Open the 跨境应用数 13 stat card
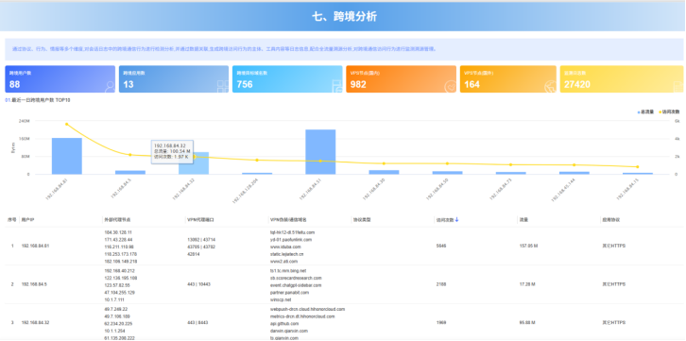The width and height of the screenshot is (686, 341). 174,79
